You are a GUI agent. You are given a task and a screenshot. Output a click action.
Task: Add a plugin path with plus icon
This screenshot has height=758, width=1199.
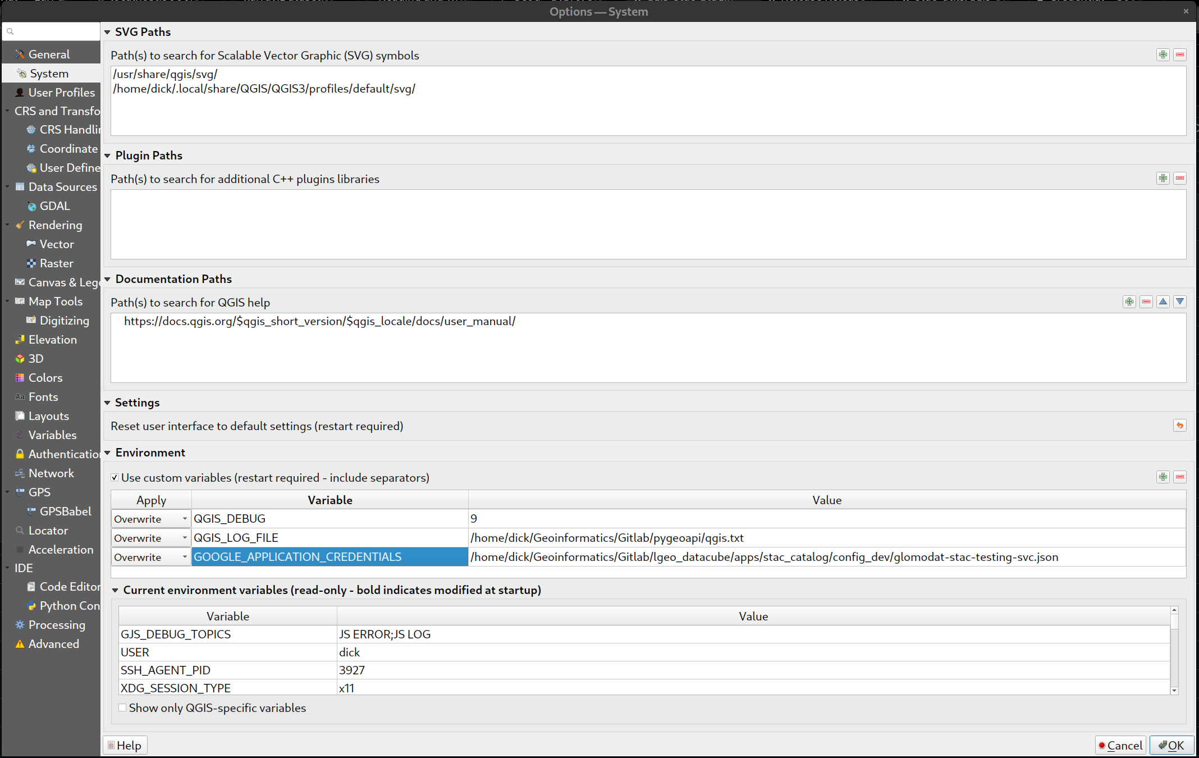pyautogui.click(x=1163, y=178)
